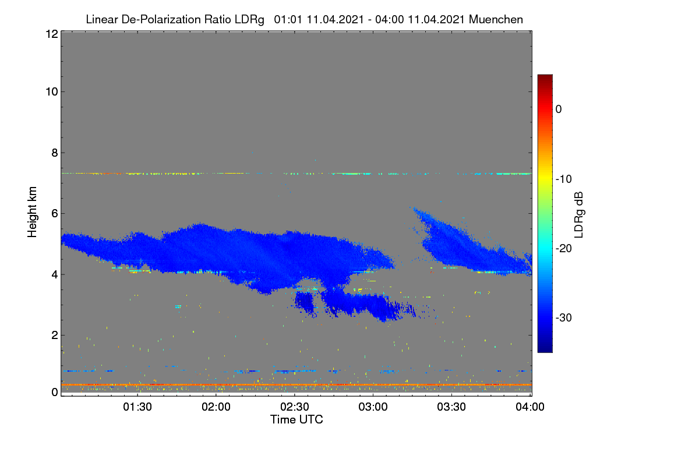Viewport: 699px width, 466px height.
Task: Click the 02:30 time axis label
Action: 295,407
